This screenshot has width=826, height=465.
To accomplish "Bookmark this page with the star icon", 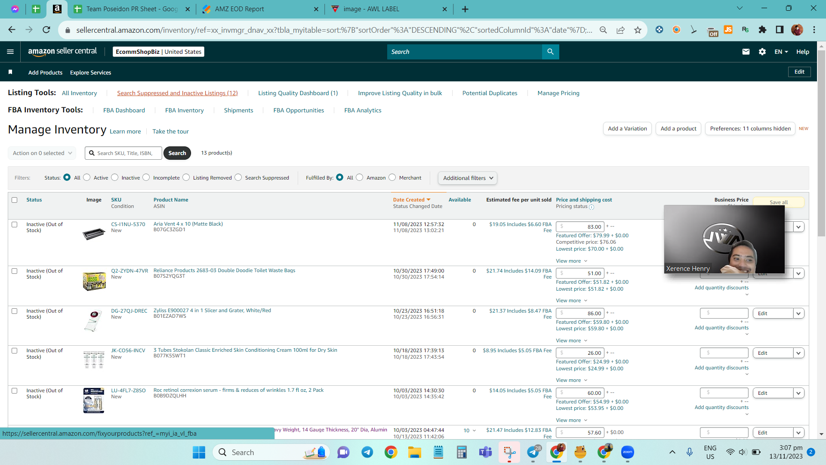I will (x=638, y=30).
